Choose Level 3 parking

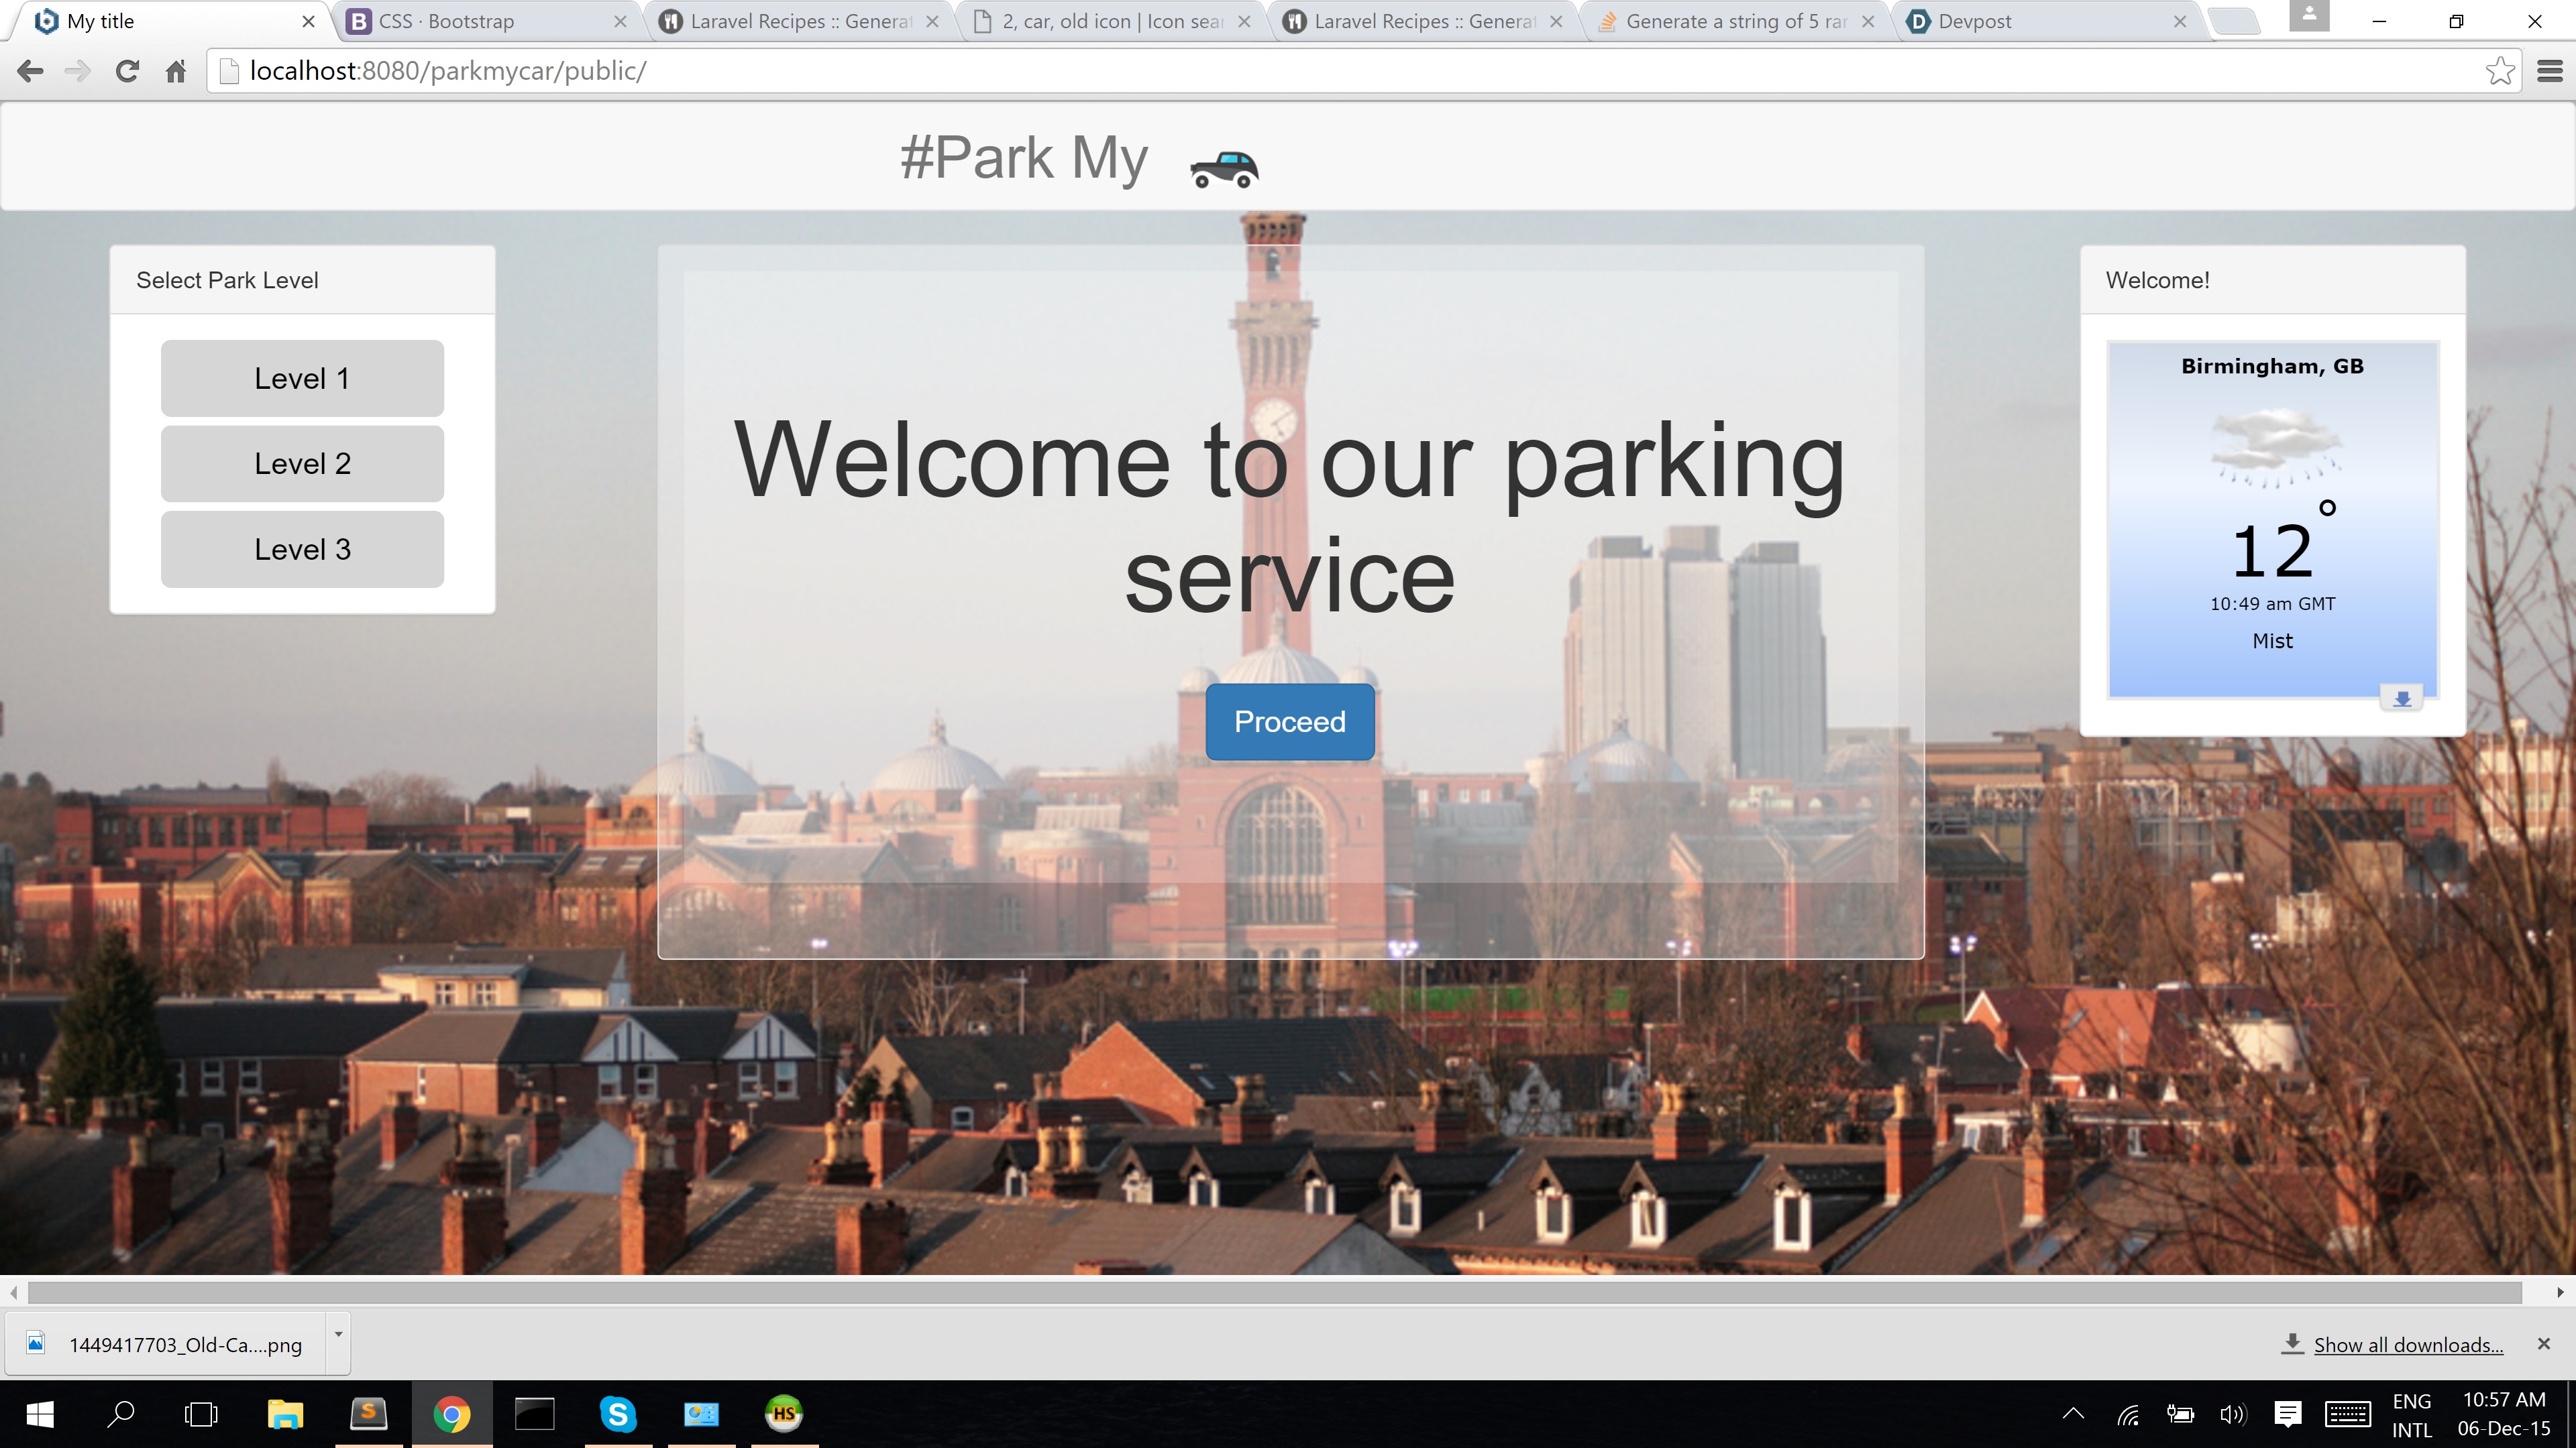tap(302, 550)
